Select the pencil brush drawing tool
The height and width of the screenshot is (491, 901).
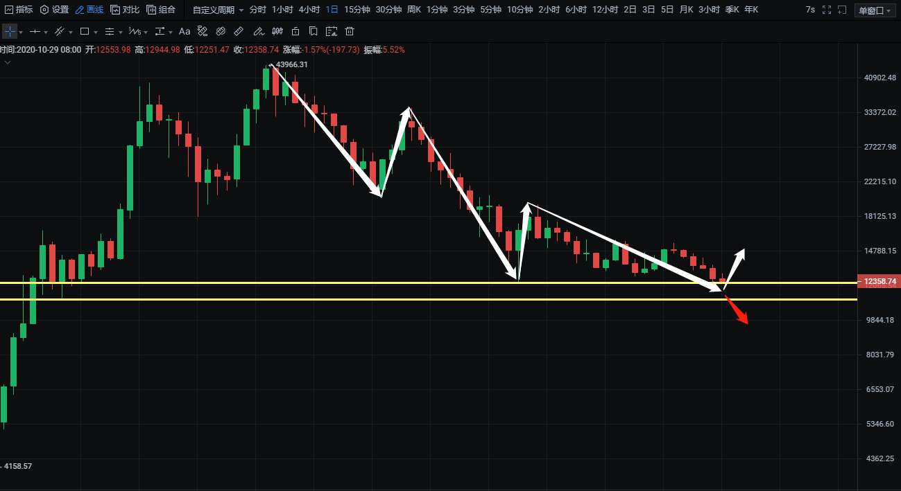pos(258,32)
